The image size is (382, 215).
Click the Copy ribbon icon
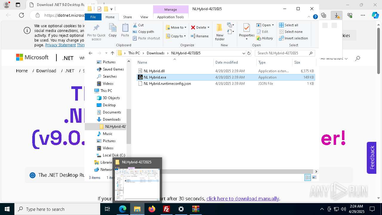click(x=113, y=30)
